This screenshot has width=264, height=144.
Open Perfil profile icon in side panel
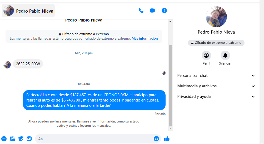pyautogui.click(x=206, y=55)
